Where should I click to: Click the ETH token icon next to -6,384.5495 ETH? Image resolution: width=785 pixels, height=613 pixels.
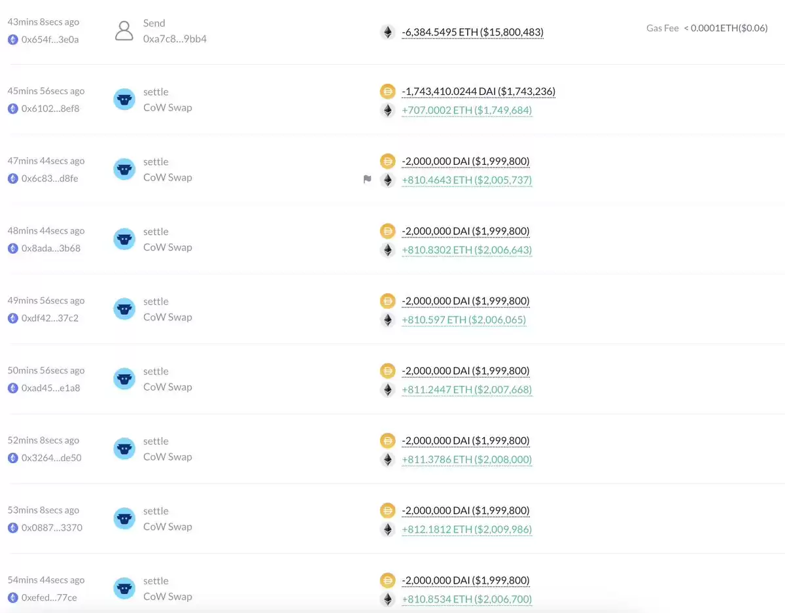point(388,32)
